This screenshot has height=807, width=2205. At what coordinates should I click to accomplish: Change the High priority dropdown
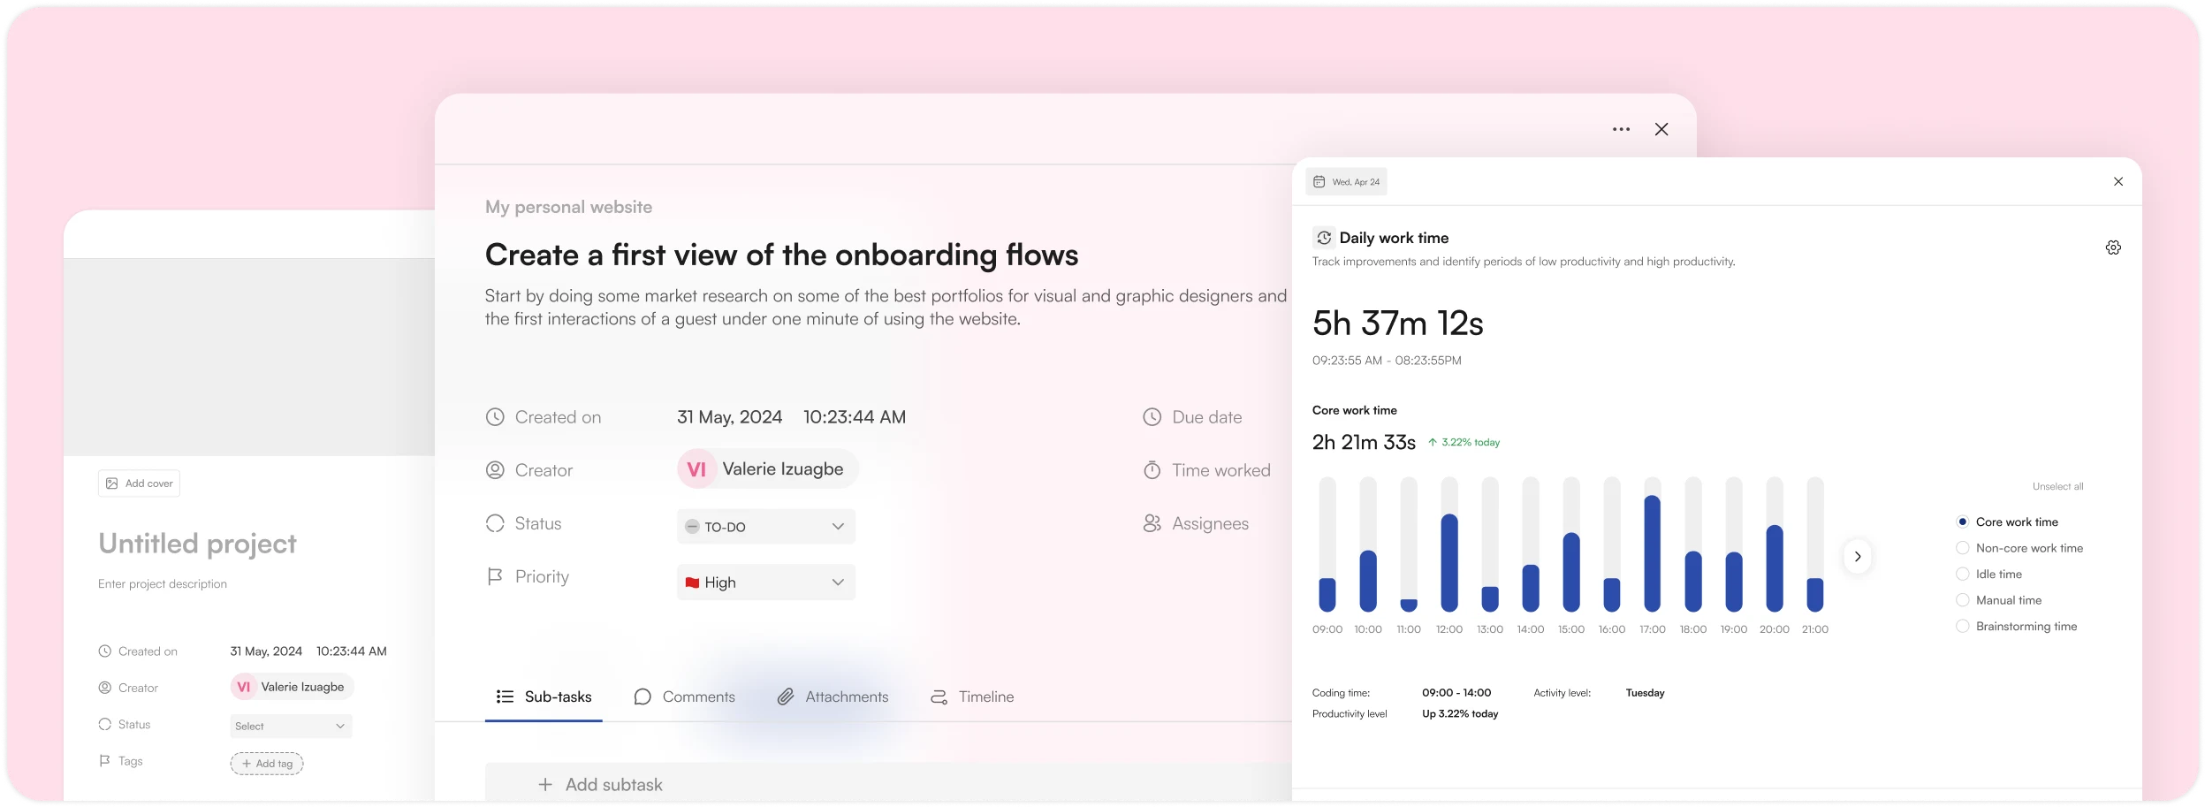[764, 582]
